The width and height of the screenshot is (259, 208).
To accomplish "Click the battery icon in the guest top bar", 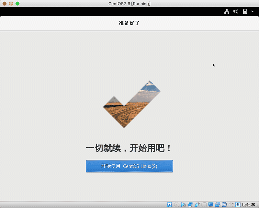I will pyautogui.click(x=245, y=11).
